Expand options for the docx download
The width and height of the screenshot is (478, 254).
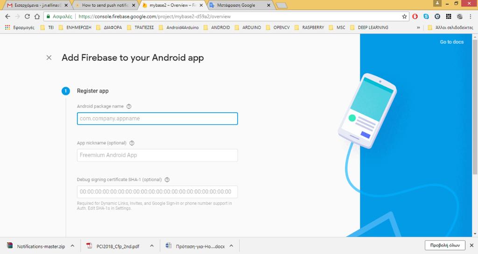tap(231, 246)
